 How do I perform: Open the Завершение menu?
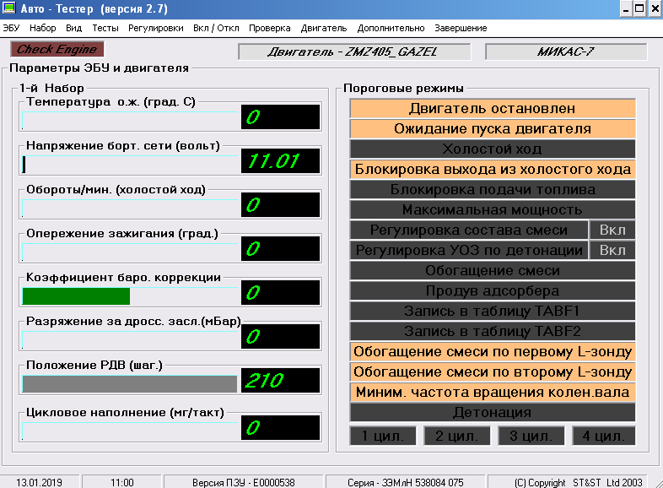(461, 28)
